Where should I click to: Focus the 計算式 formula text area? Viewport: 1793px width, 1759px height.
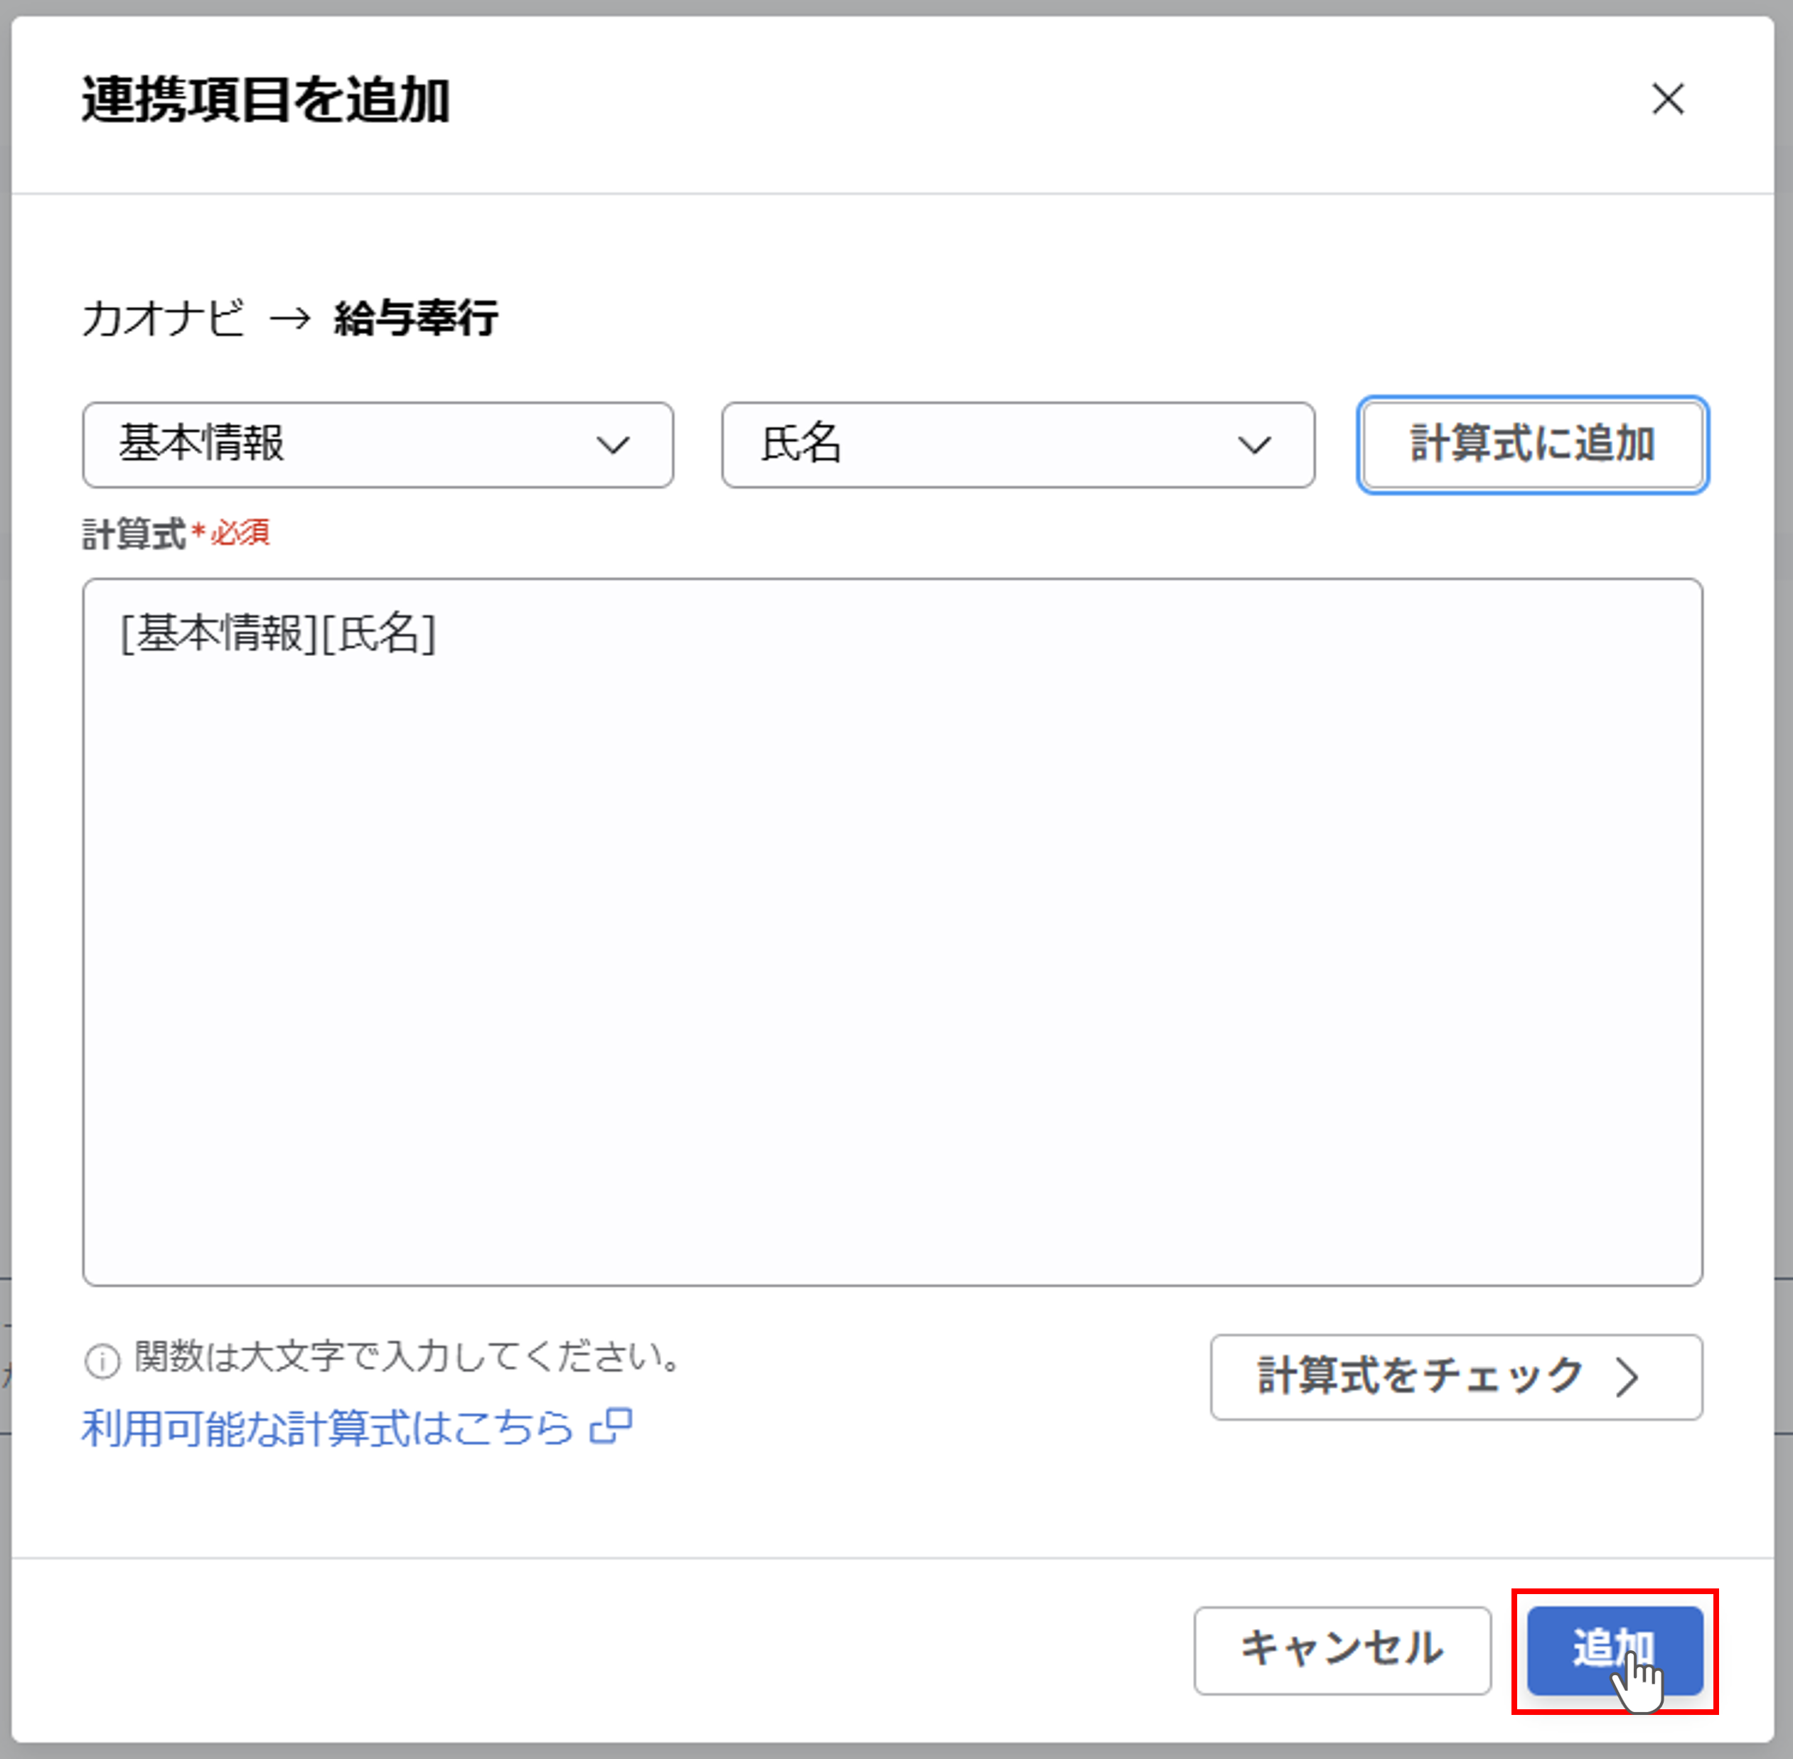892,931
